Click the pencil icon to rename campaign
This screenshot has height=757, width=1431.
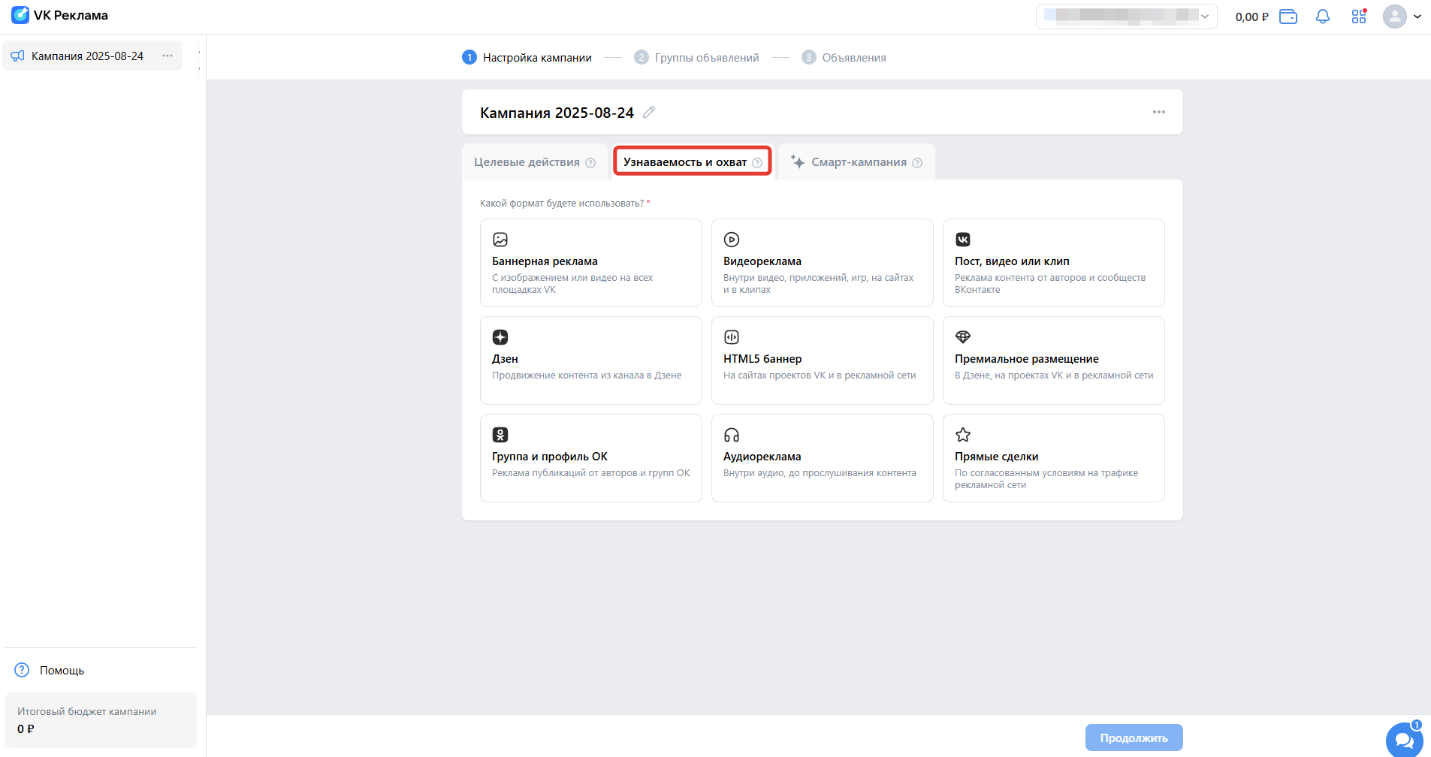649,112
